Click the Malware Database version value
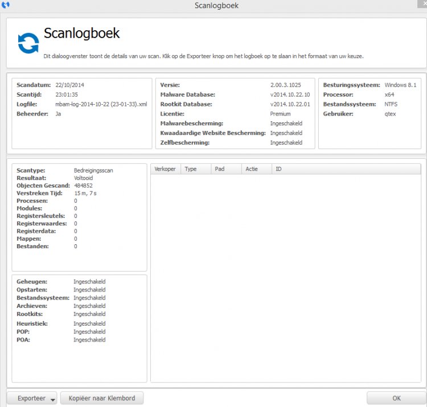 click(290, 94)
